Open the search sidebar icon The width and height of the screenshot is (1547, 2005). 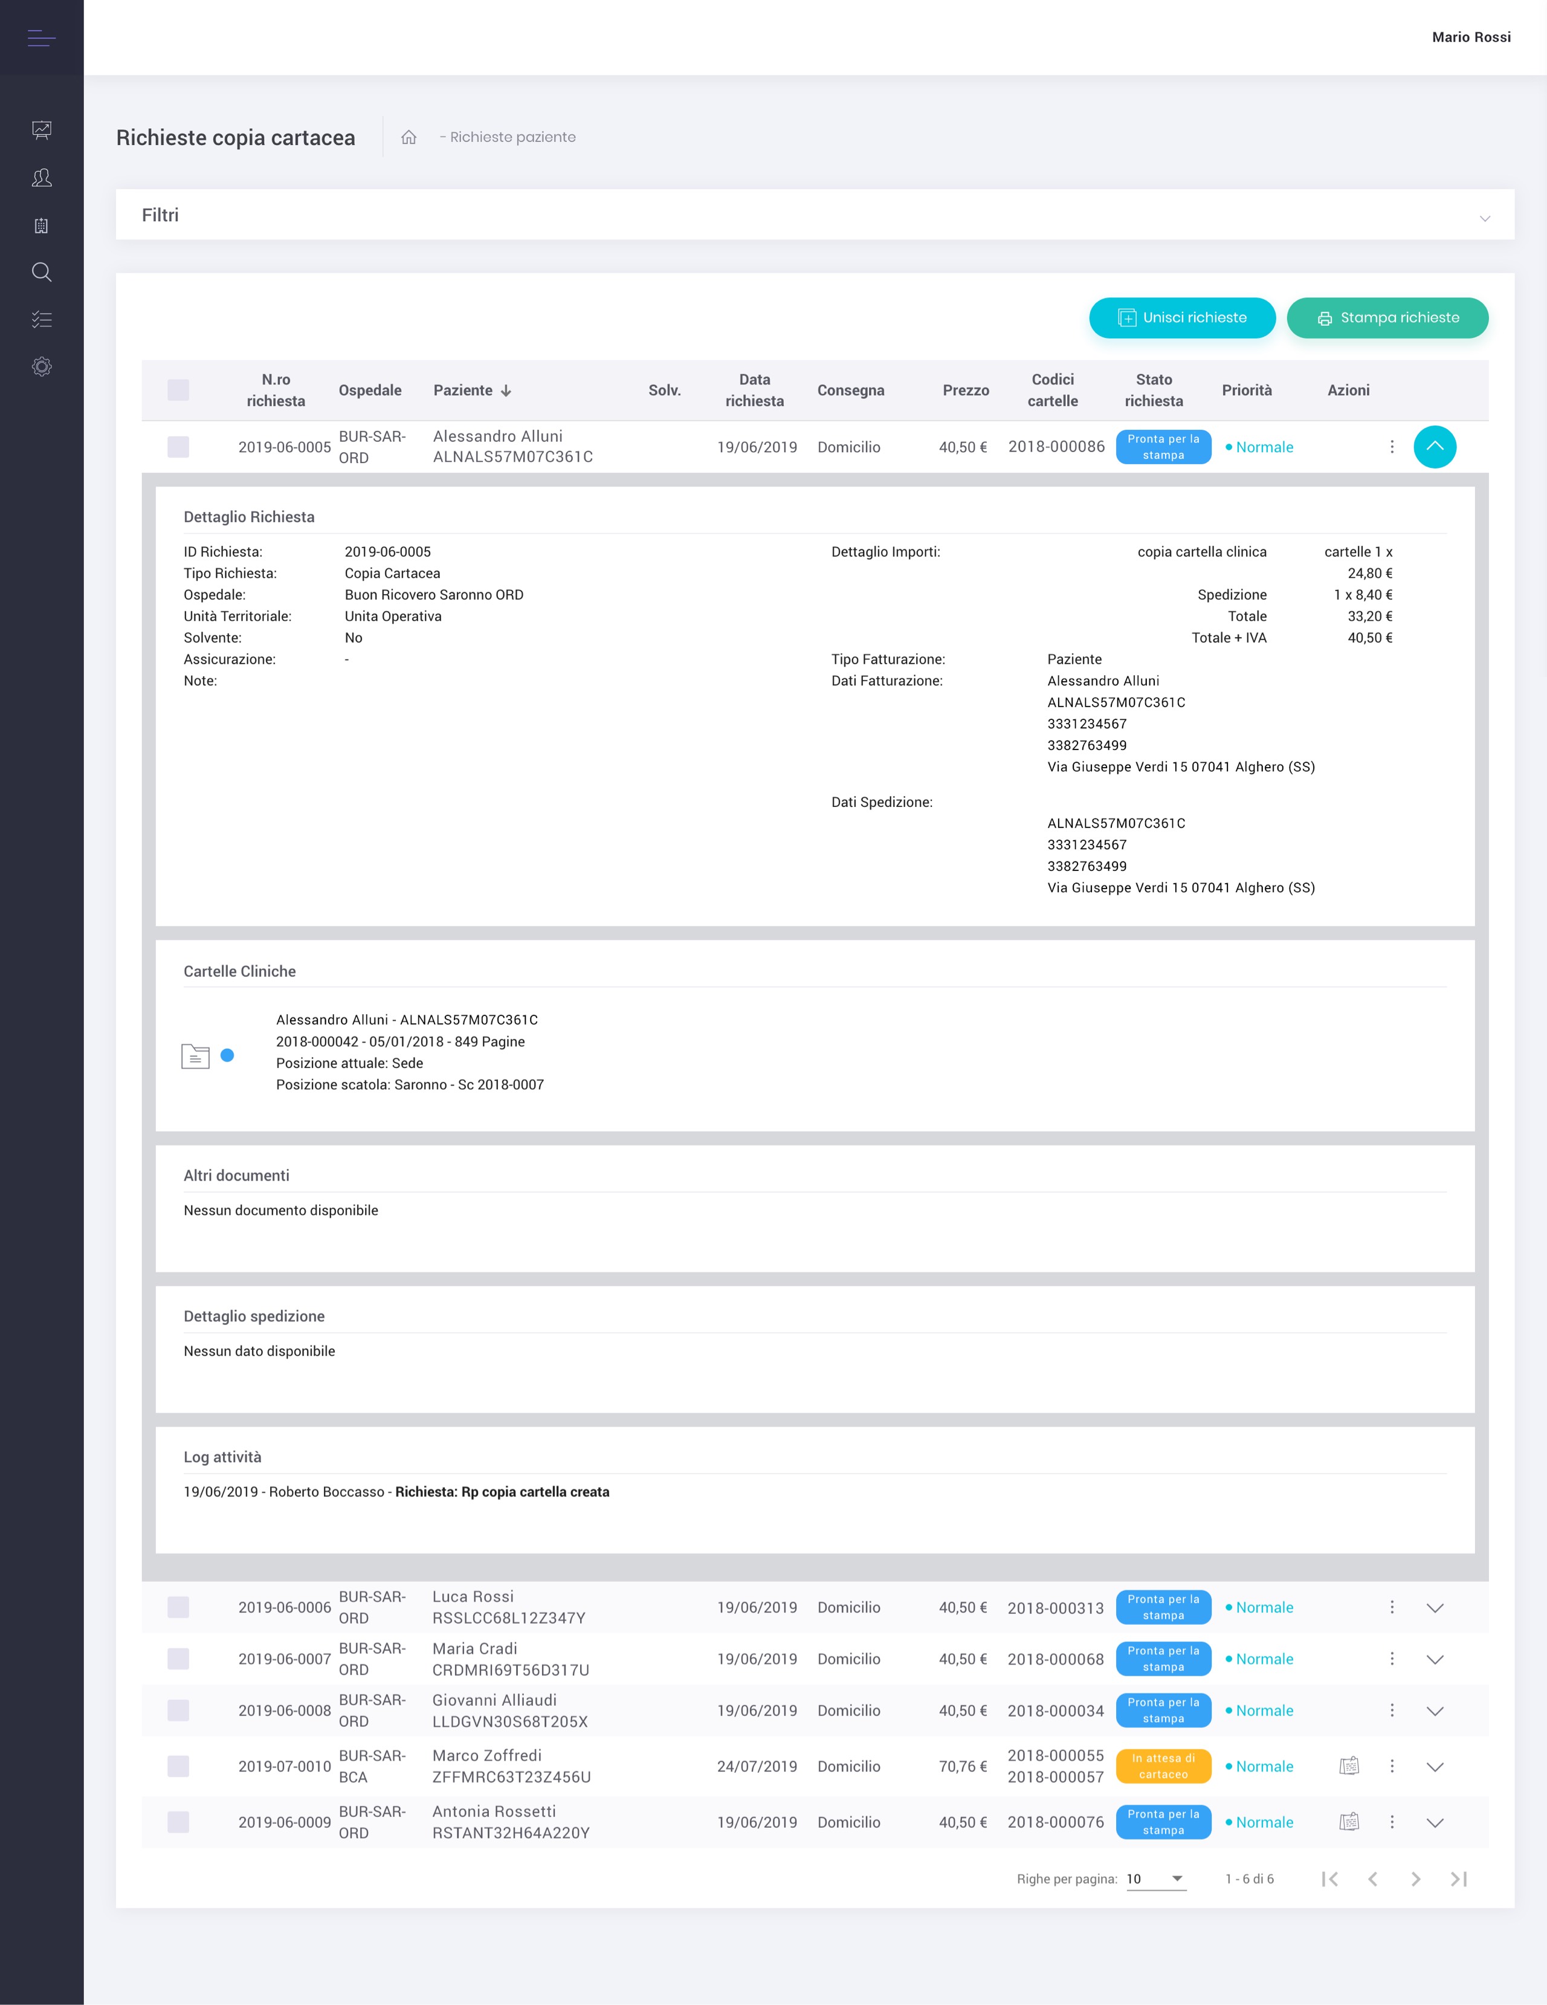point(41,272)
